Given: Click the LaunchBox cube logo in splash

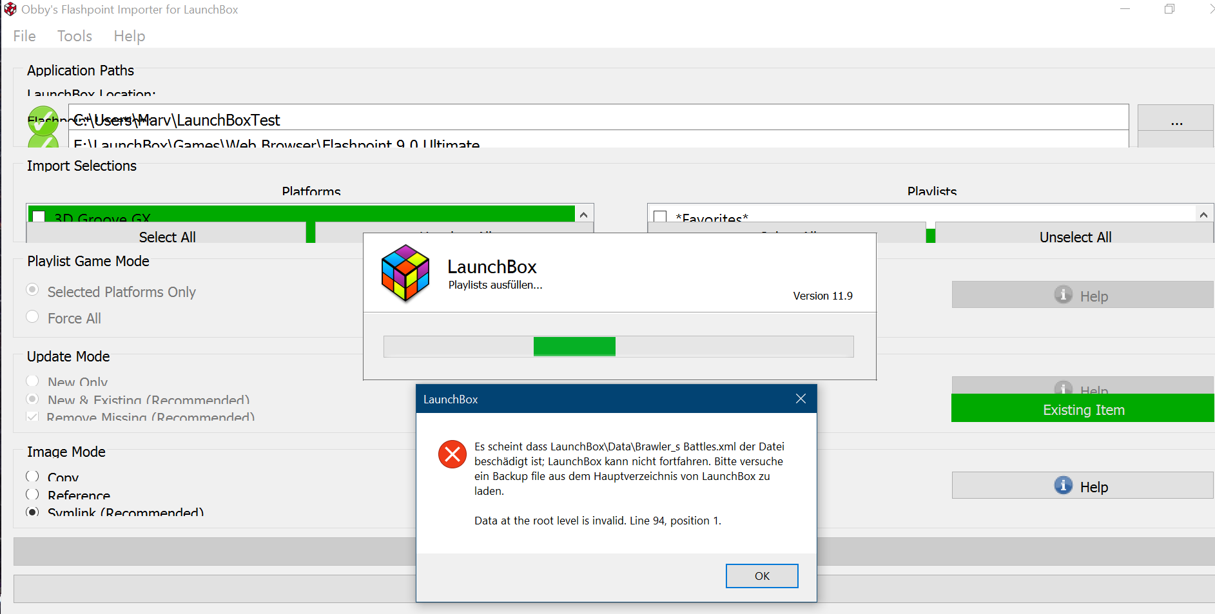Looking at the screenshot, I should (x=405, y=273).
